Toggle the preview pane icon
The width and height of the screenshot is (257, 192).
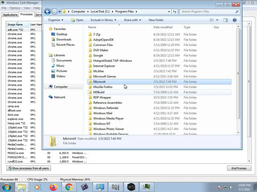(x=226, y=20)
